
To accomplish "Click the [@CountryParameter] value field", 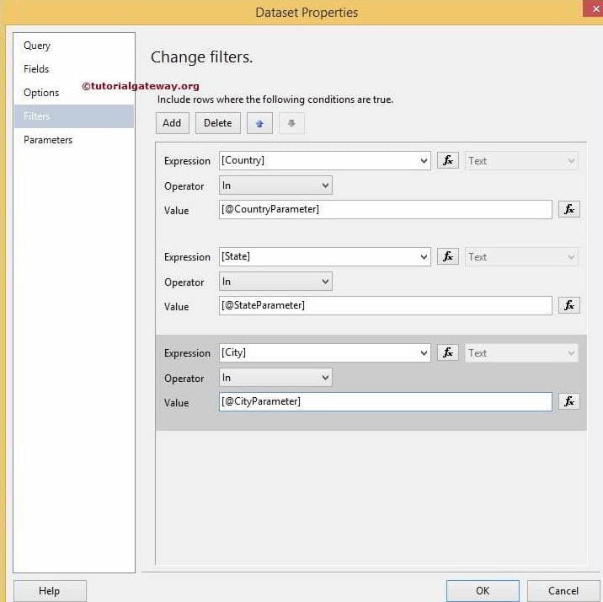I will (386, 209).
